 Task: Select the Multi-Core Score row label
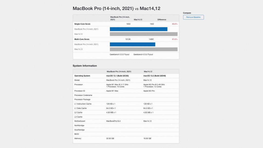tap(82, 39)
